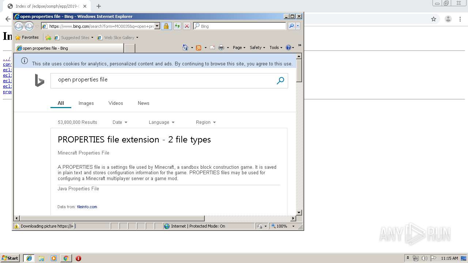468x263 pixels.
Task: Click Internet Explorer taskbar icon
Action: tap(29, 258)
